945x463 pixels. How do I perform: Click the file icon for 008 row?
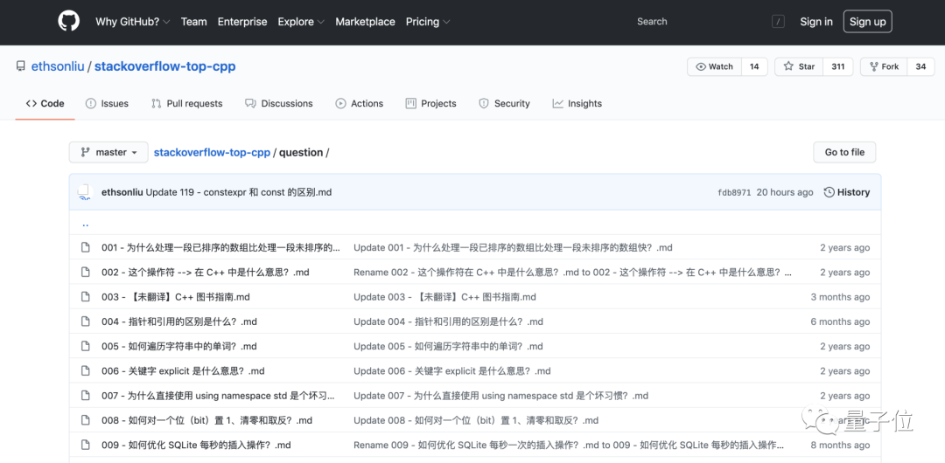[86, 420]
